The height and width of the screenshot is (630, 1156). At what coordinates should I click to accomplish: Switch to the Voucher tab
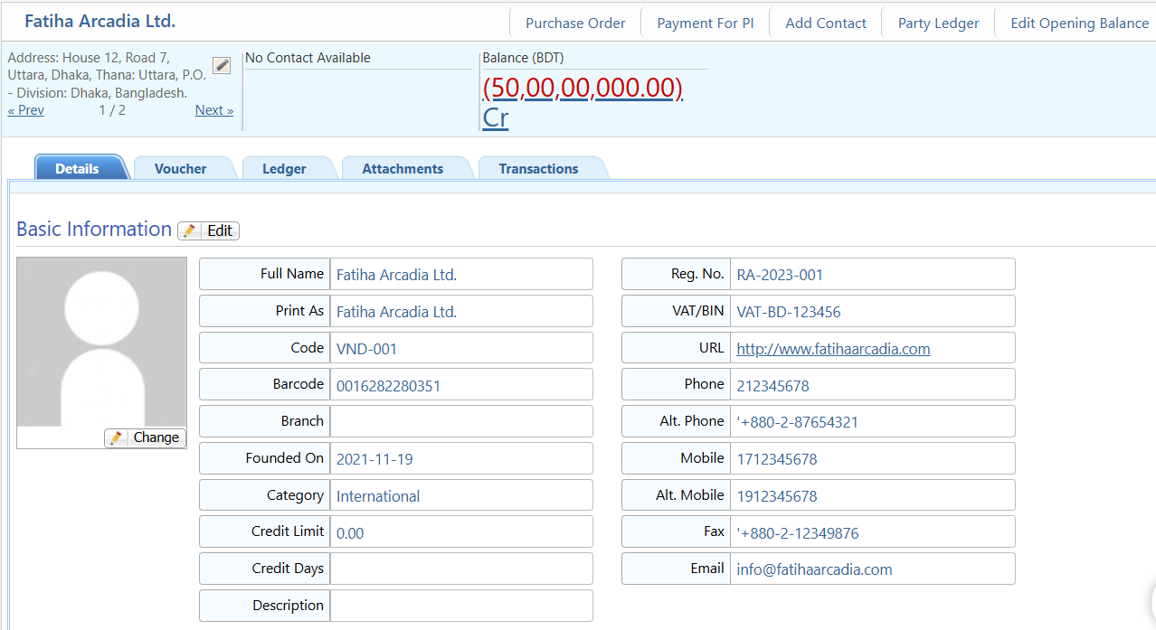tap(180, 167)
